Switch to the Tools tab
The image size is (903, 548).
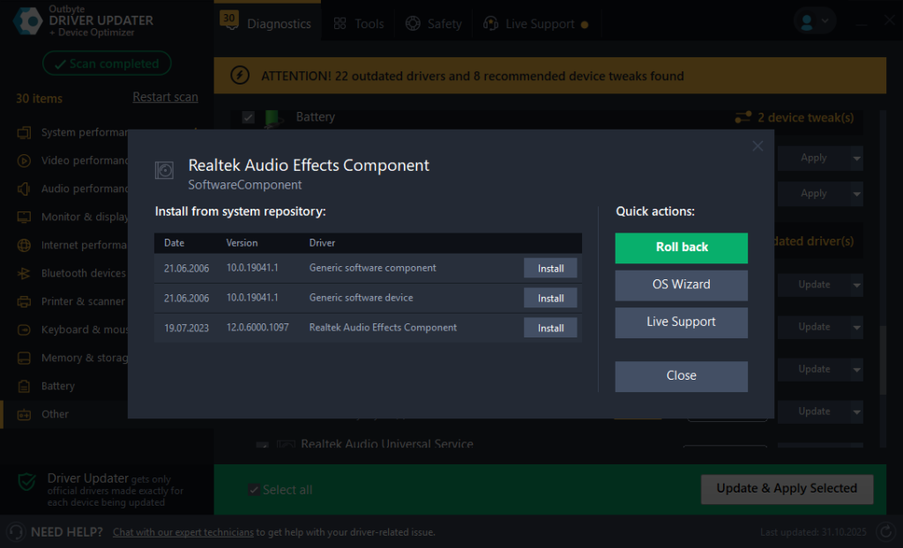(x=359, y=24)
